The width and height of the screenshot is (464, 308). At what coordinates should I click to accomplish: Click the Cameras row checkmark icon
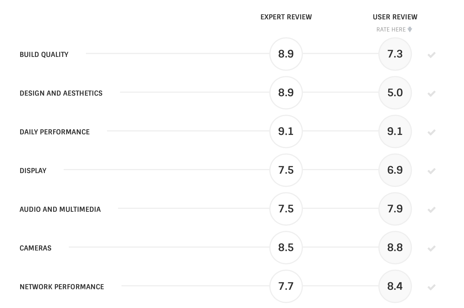(431, 248)
